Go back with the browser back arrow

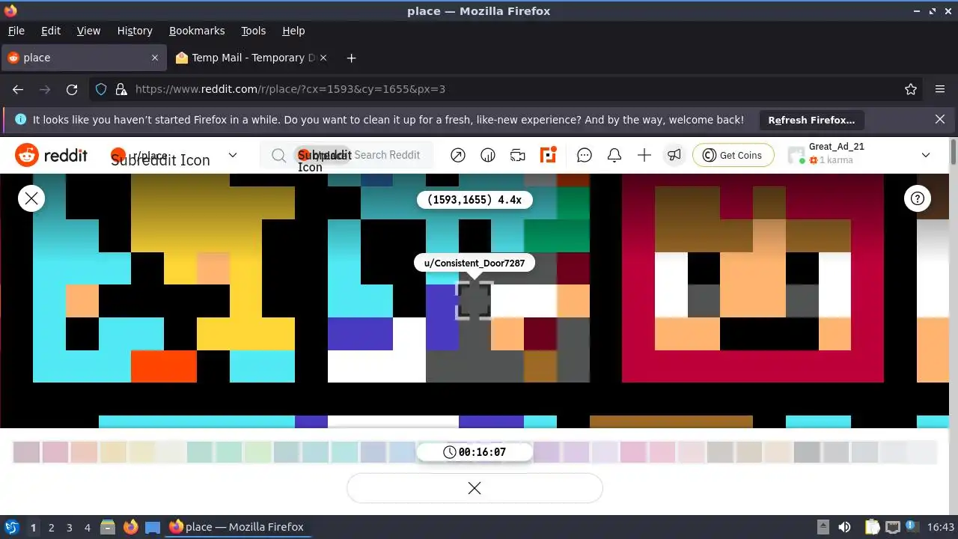click(x=18, y=89)
